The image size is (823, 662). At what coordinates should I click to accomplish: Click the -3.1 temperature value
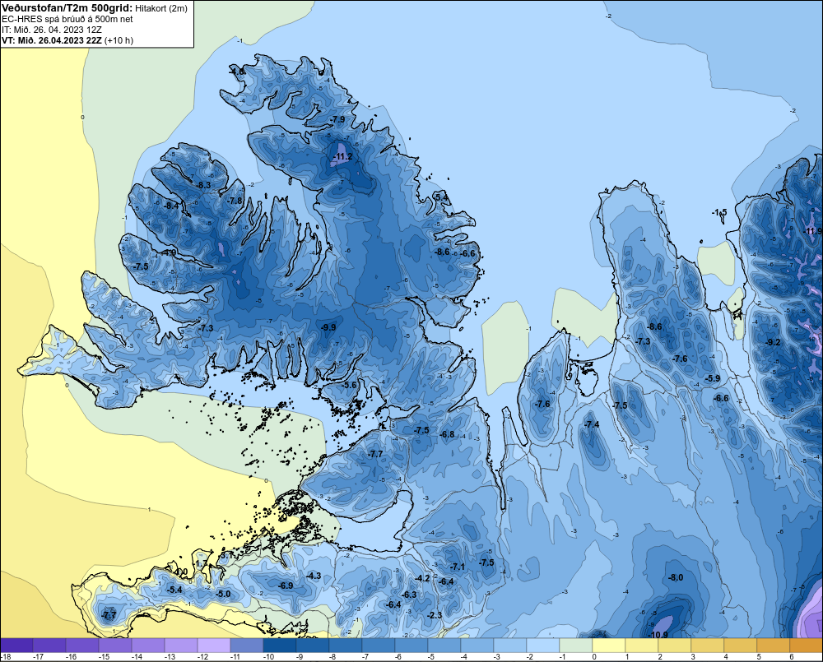tap(227, 554)
